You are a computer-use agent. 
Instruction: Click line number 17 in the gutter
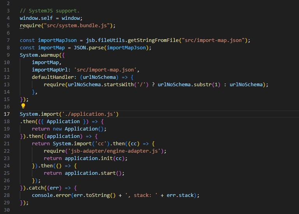point(7,114)
